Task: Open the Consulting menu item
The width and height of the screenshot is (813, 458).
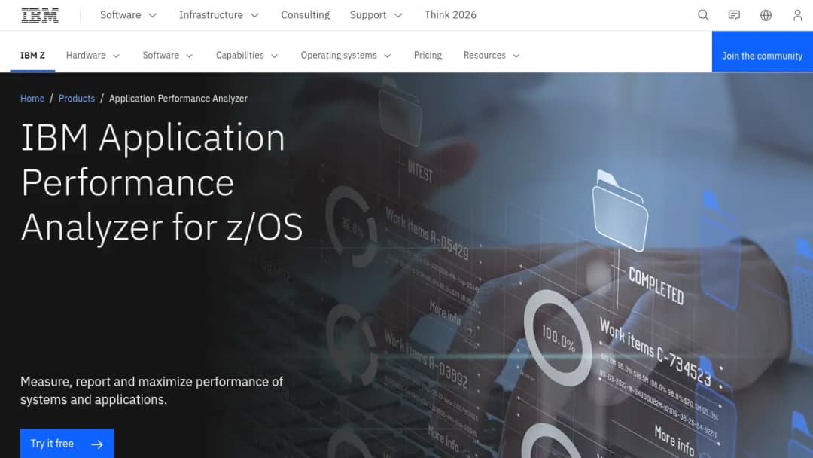Action: pyautogui.click(x=306, y=15)
